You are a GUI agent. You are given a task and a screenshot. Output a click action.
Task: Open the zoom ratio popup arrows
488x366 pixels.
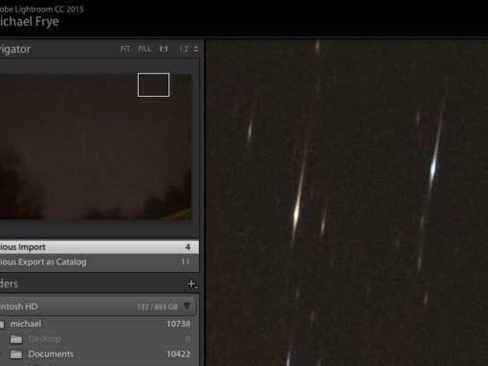(x=196, y=49)
